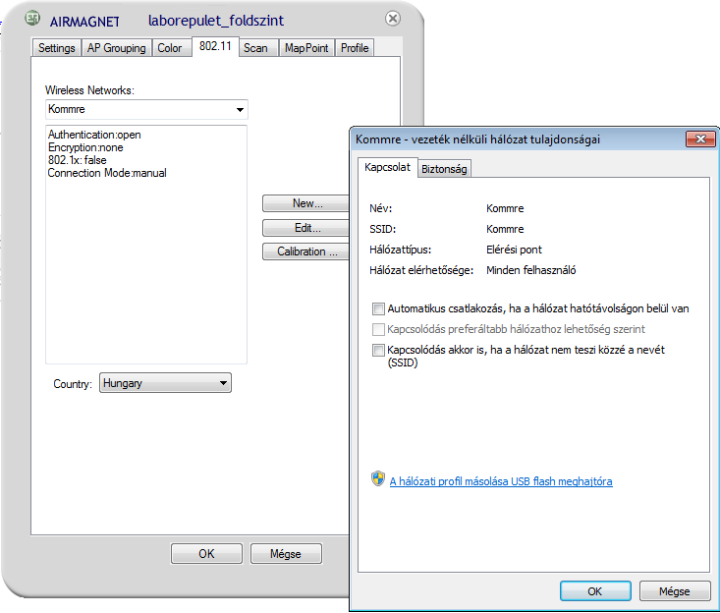
Task: Check Kapcsolódás akkor is (SSID) checkbox
Action: pos(378,351)
